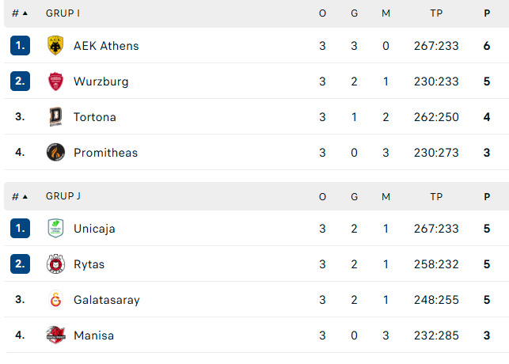The image size is (509, 364).
Task: Select the Promitheas flame logo
Action: click(55, 152)
